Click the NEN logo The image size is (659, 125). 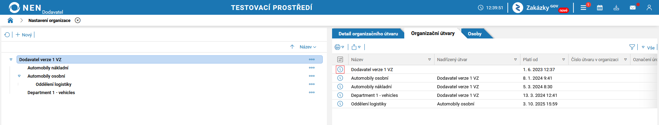tap(25, 8)
